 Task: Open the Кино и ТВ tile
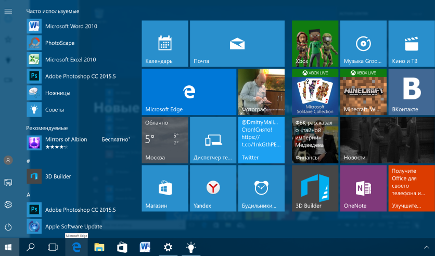pyautogui.click(x=412, y=44)
